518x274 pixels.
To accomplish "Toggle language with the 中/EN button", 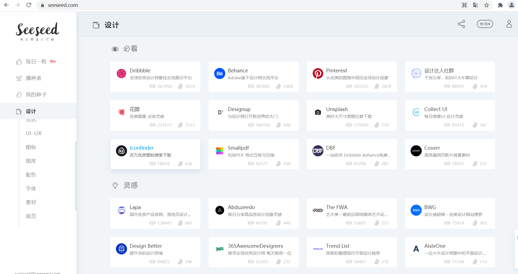I will 485,24.
